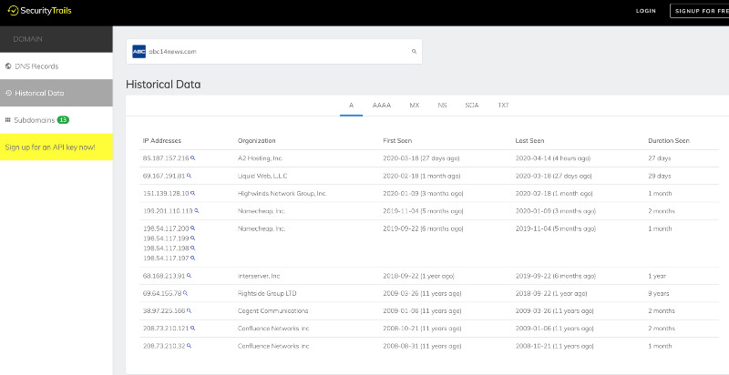Click the green 13 subdomains badge

(63, 120)
